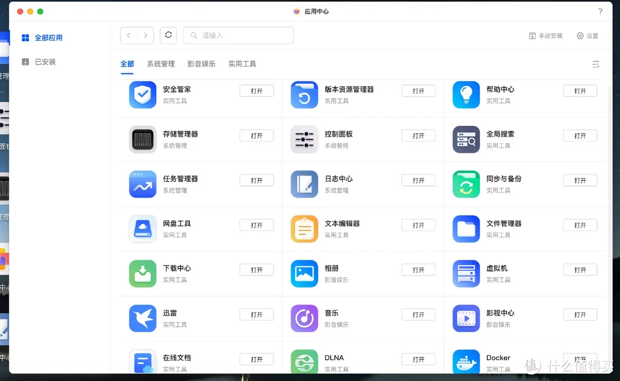The image size is (620, 381).
Task: Refresh the app list with the refresh icon
Action: (x=168, y=35)
